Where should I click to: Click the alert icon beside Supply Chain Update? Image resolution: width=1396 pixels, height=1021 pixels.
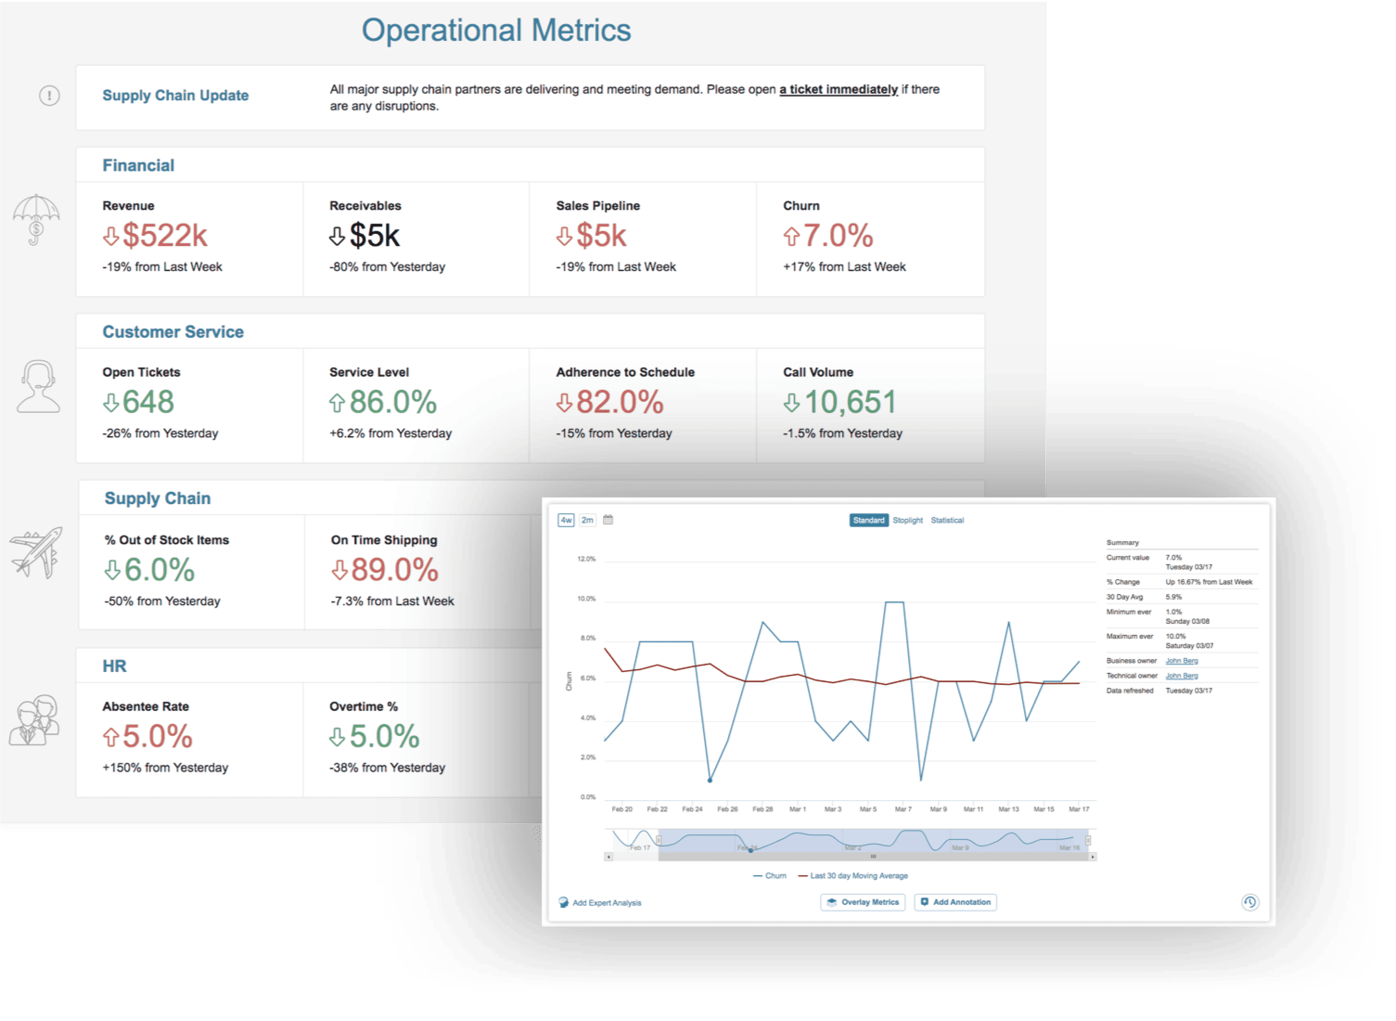(x=50, y=95)
